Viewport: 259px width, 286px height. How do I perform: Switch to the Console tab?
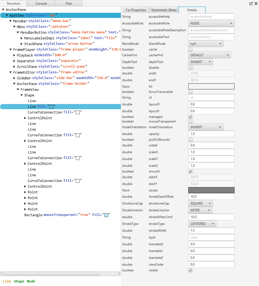pos(41,4)
